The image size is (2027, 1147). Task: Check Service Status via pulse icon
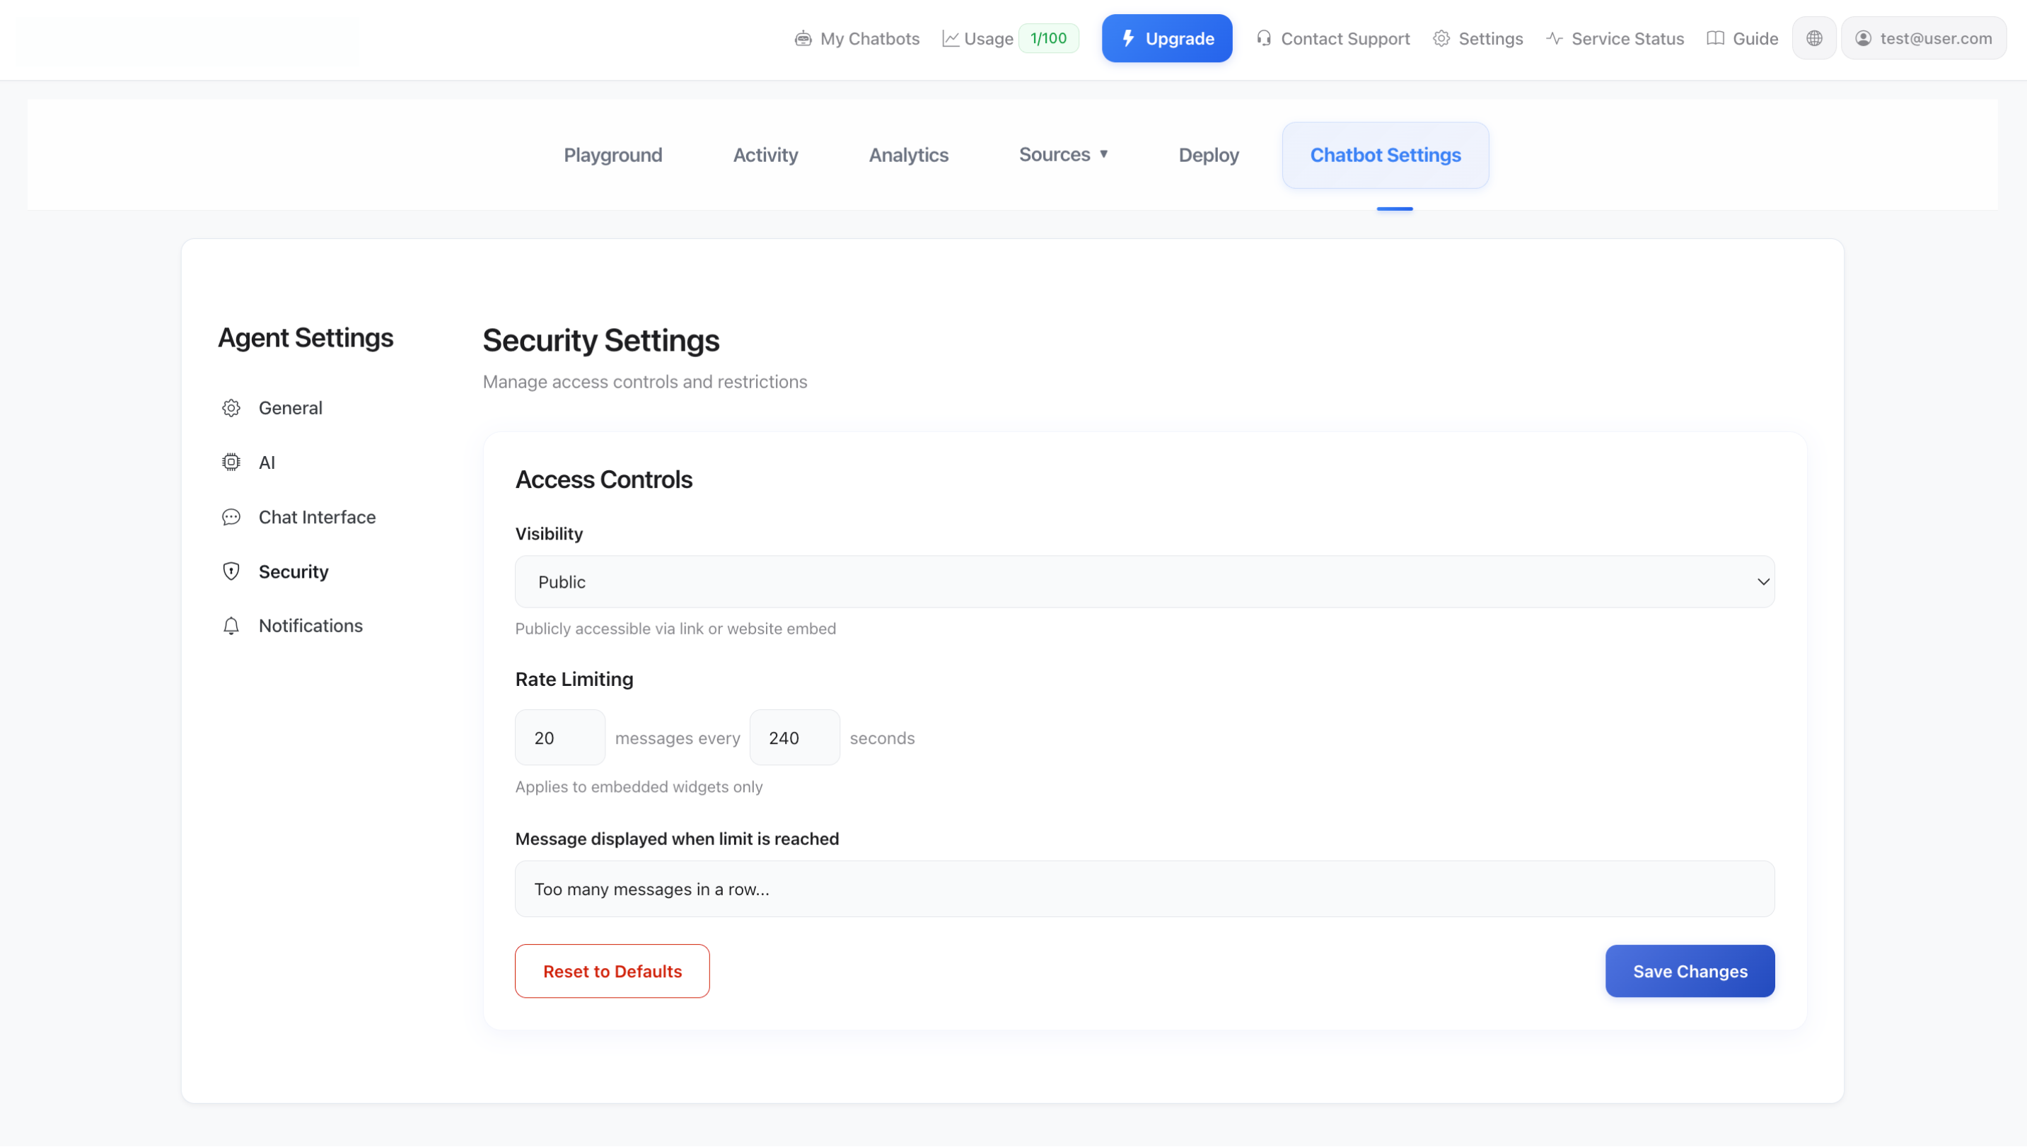point(1552,37)
